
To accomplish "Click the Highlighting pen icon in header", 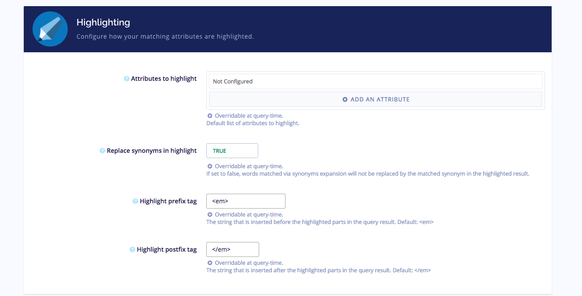I will coord(50,29).
